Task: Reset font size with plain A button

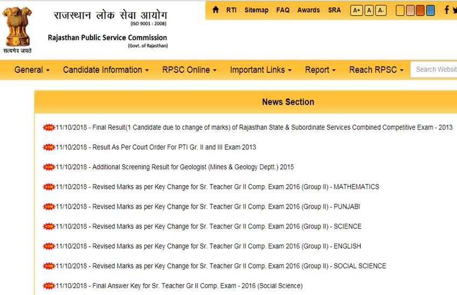Action: point(369,11)
